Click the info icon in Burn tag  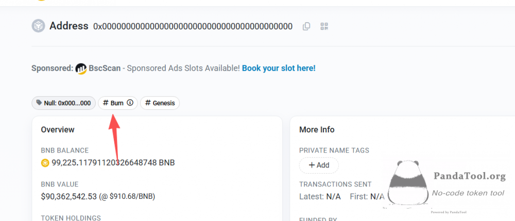point(130,103)
